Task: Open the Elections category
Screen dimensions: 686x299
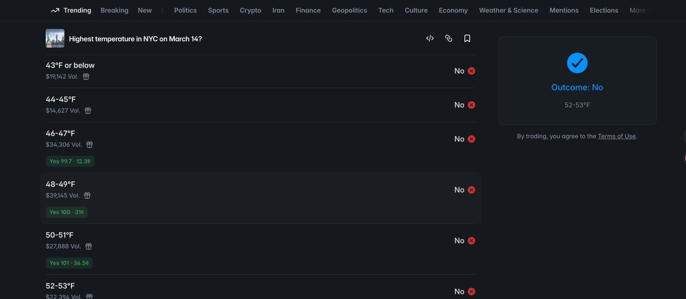Action: [x=604, y=10]
